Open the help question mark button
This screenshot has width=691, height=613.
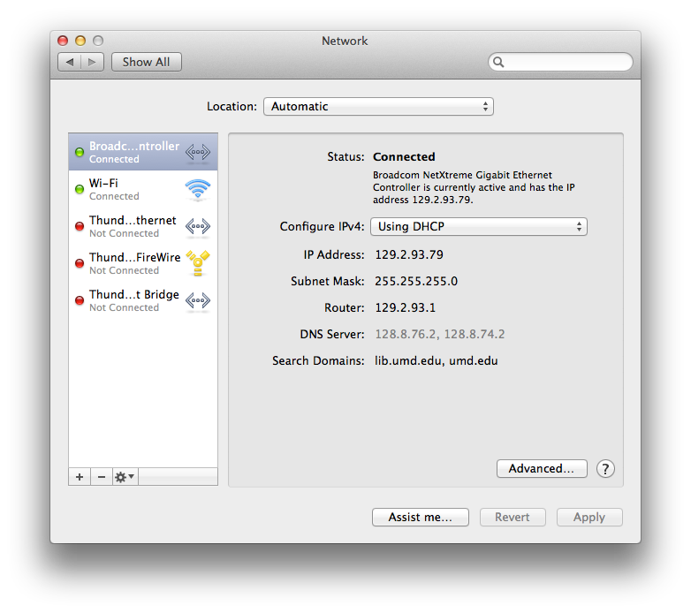click(x=605, y=469)
